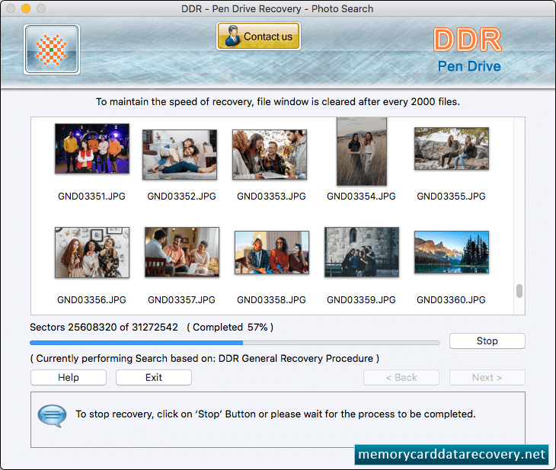Select thumbnail of GND03357.JPG
This screenshot has width=556, height=470.
182,252
